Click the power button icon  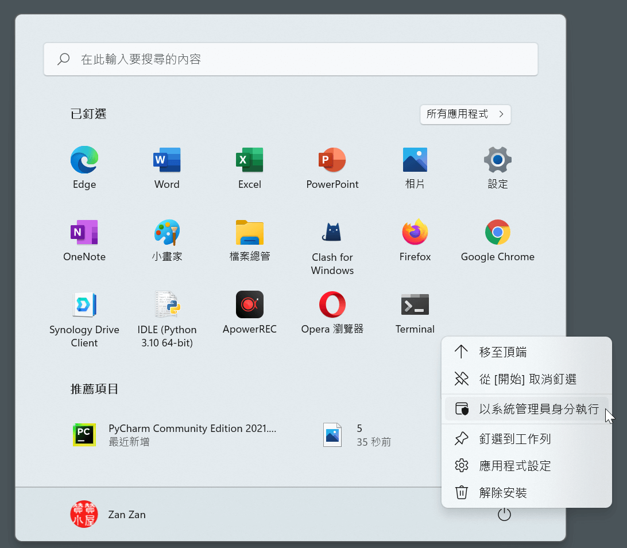pos(504,515)
